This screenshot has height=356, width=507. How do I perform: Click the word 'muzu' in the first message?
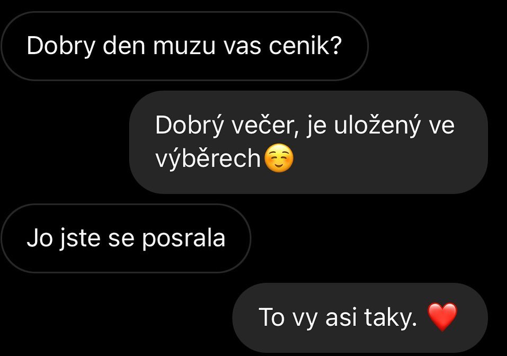pos(184,47)
